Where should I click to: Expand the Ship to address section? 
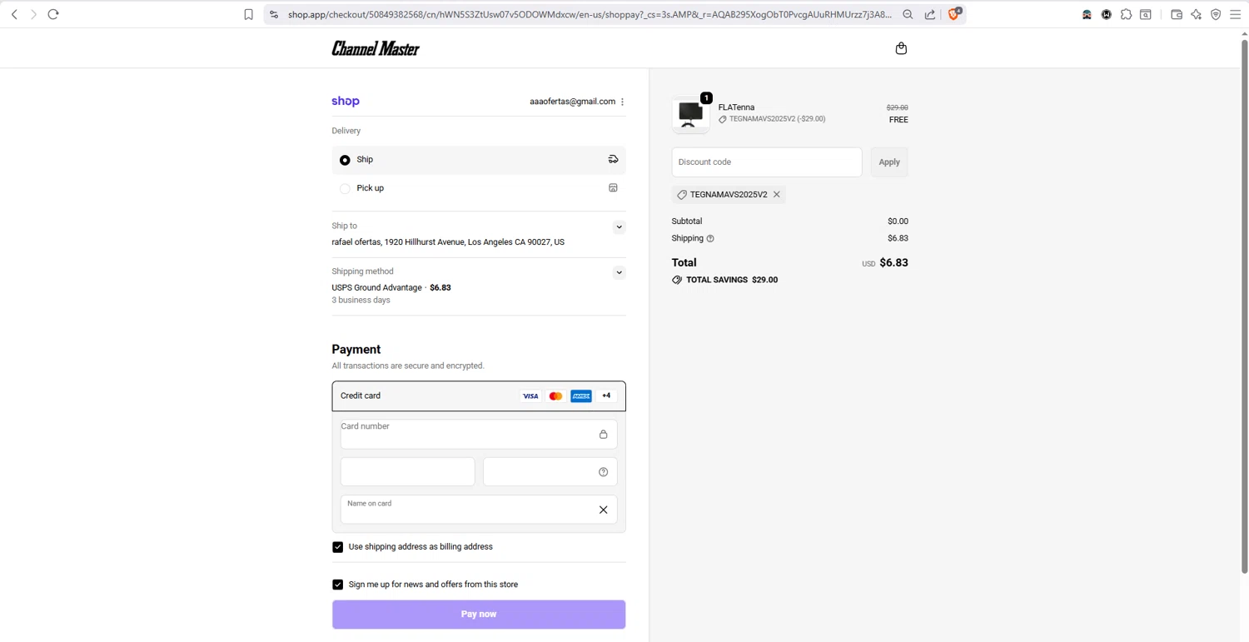[619, 227]
